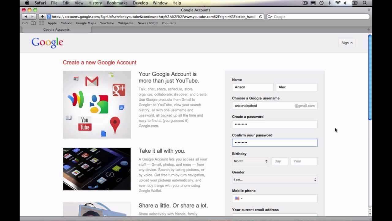This screenshot has height=221, width=392.
Task: Go forward using Safari's forward arrow
Action: 33,17
